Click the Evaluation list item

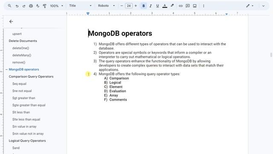coord(118,91)
